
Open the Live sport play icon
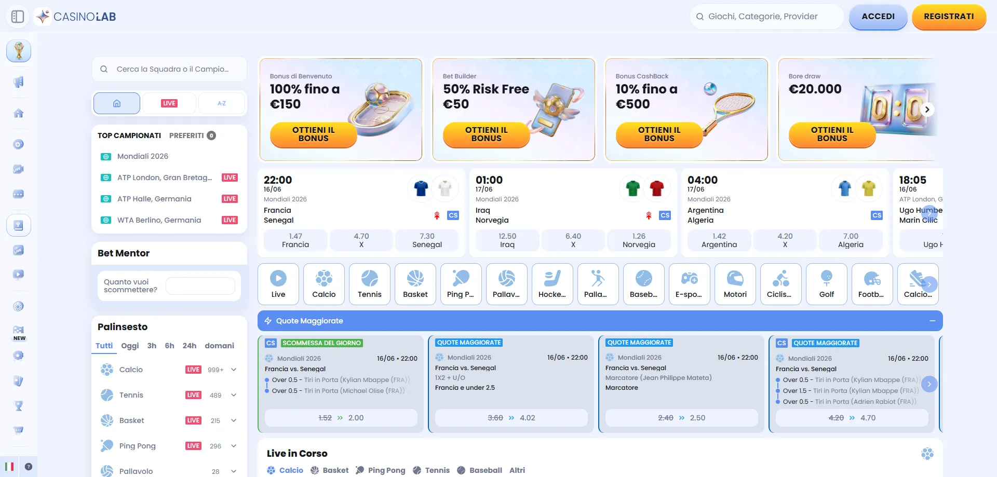point(278,284)
